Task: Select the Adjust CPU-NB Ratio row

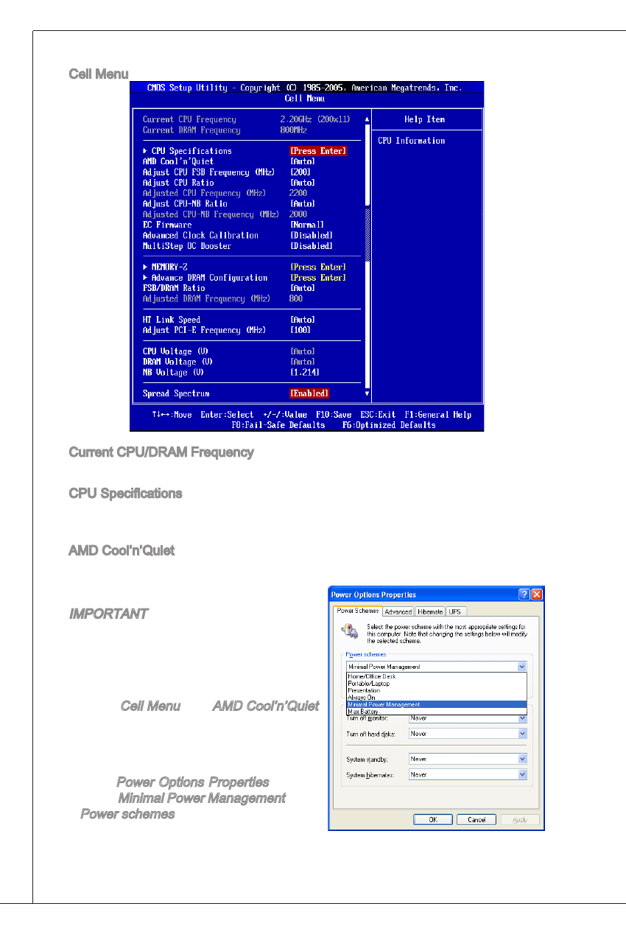Action: [229, 203]
